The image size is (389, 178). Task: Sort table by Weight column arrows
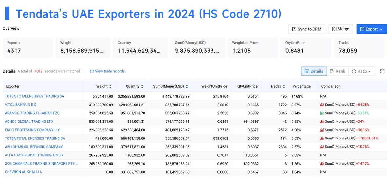coord(110,86)
